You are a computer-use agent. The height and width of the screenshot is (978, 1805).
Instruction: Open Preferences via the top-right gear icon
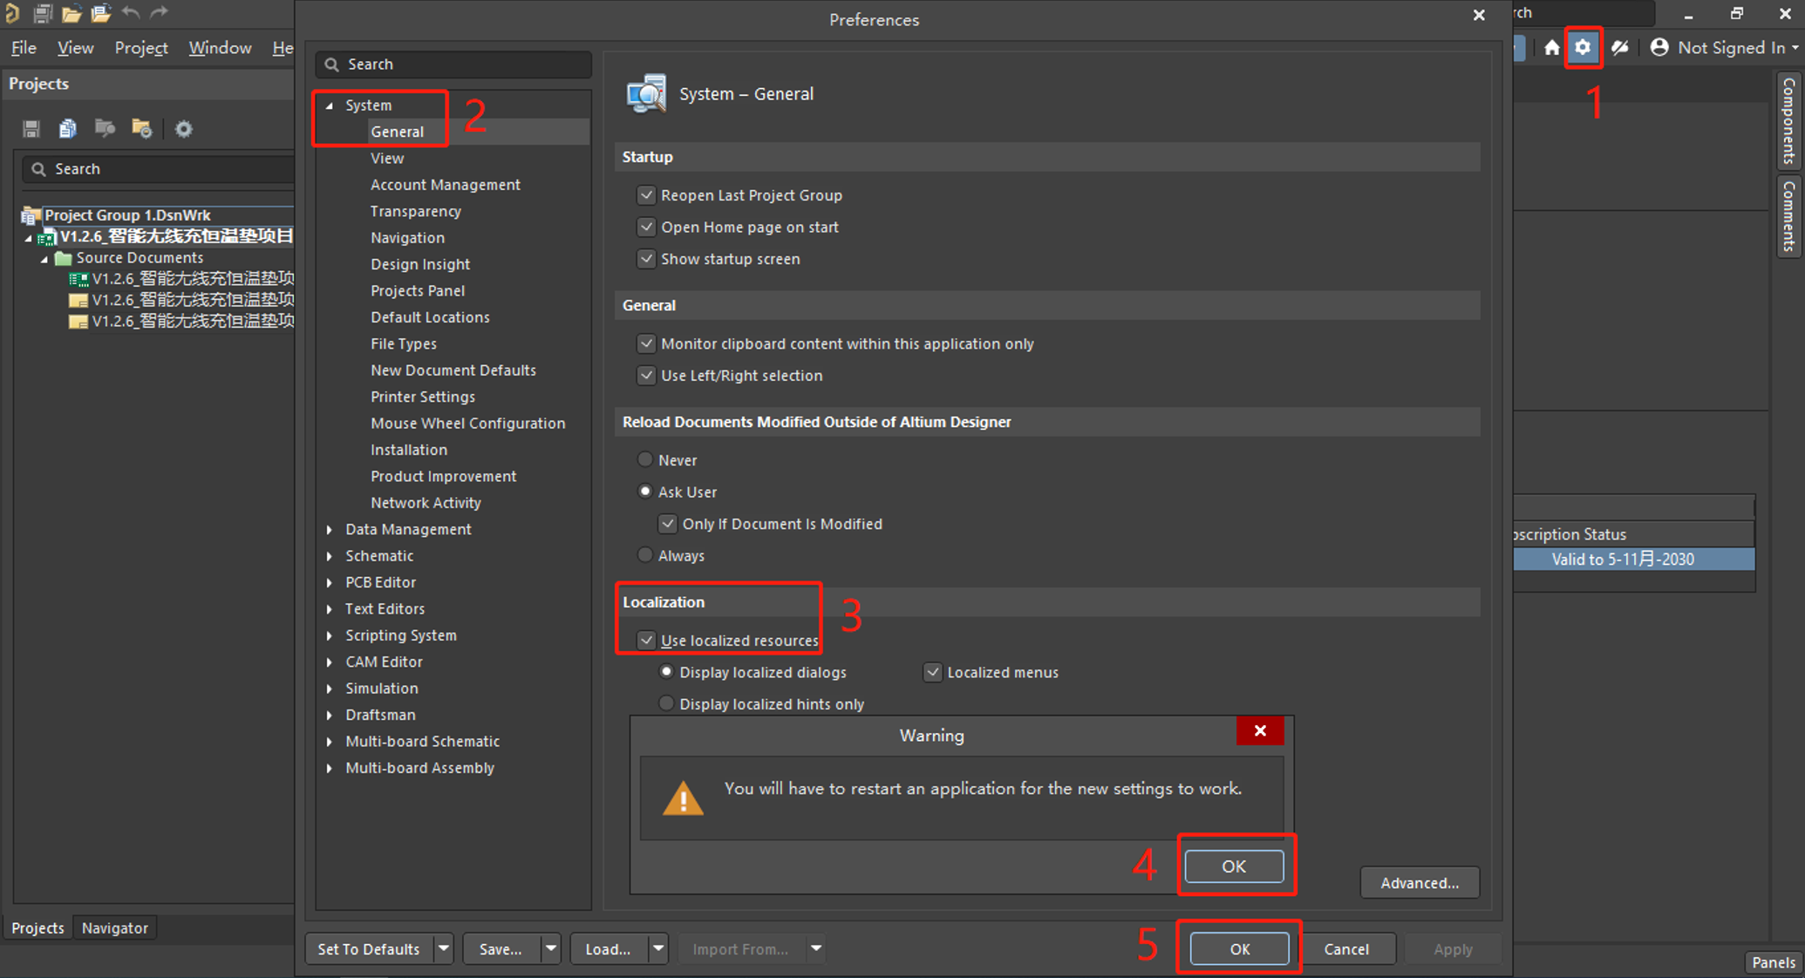tap(1583, 47)
